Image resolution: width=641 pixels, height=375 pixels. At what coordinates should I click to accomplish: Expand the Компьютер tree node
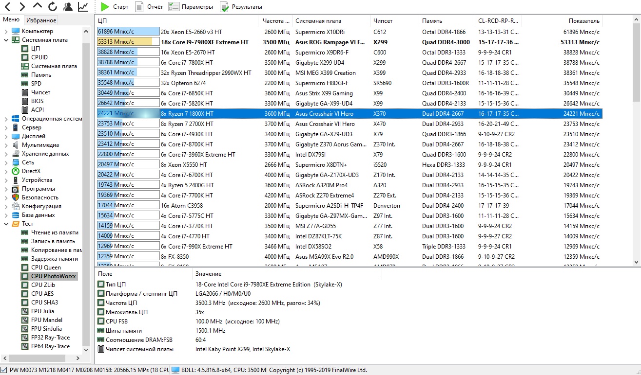click(x=5, y=31)
